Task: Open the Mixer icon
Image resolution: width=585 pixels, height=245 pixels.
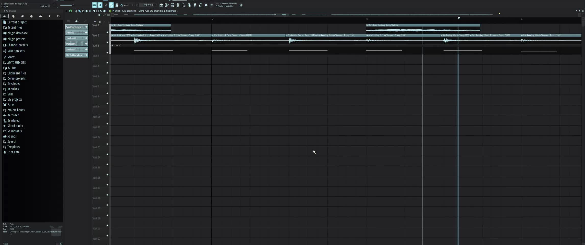Action: click(178, 5)
